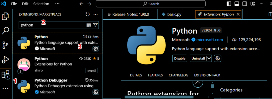
Task: Click the shiro extension avatar thumbnail
Action: click(24, 64)
